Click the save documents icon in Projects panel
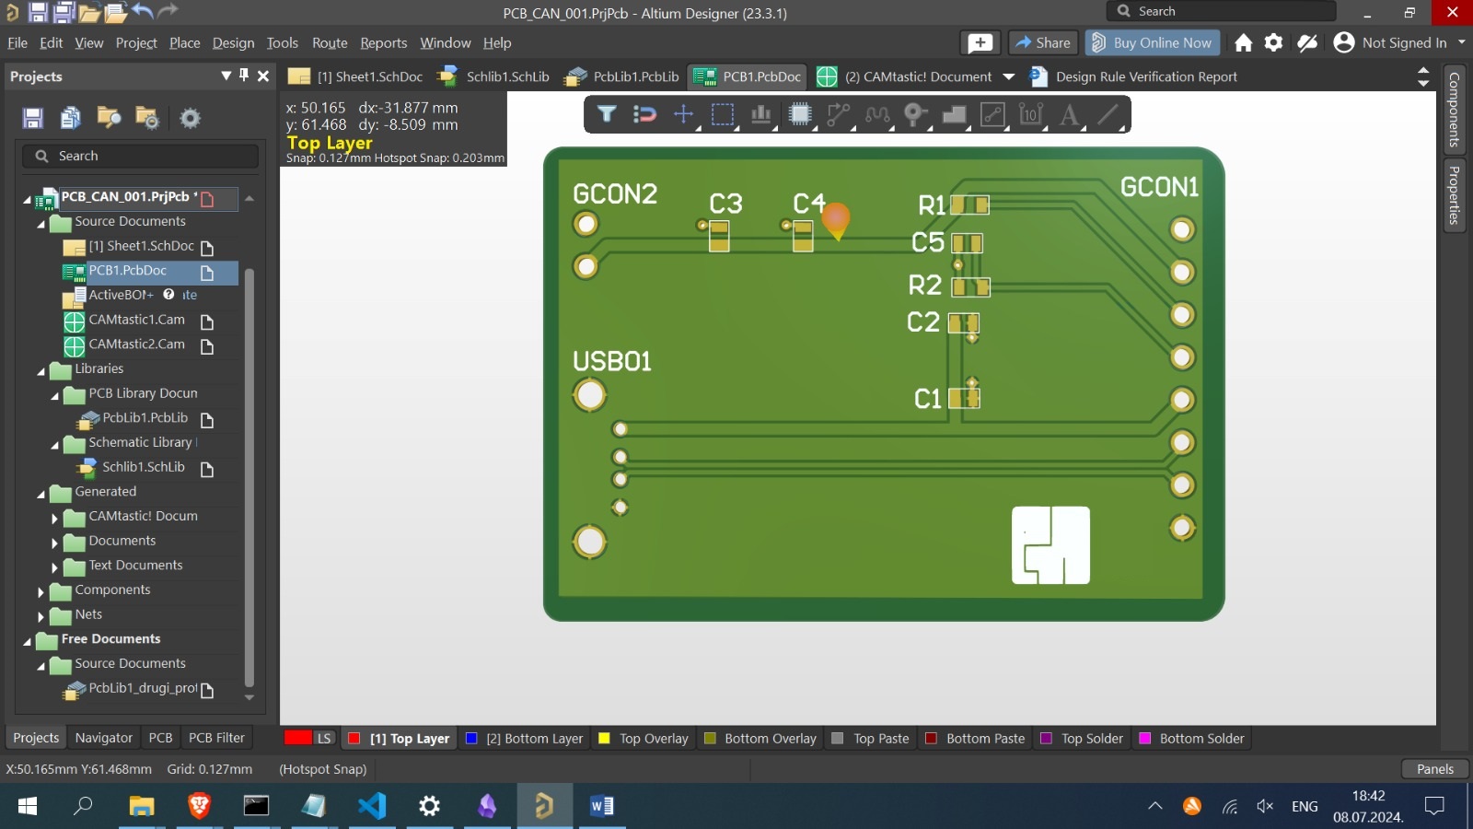The height and width of the screenshot is (829, 1473). [x=32, y=118]
